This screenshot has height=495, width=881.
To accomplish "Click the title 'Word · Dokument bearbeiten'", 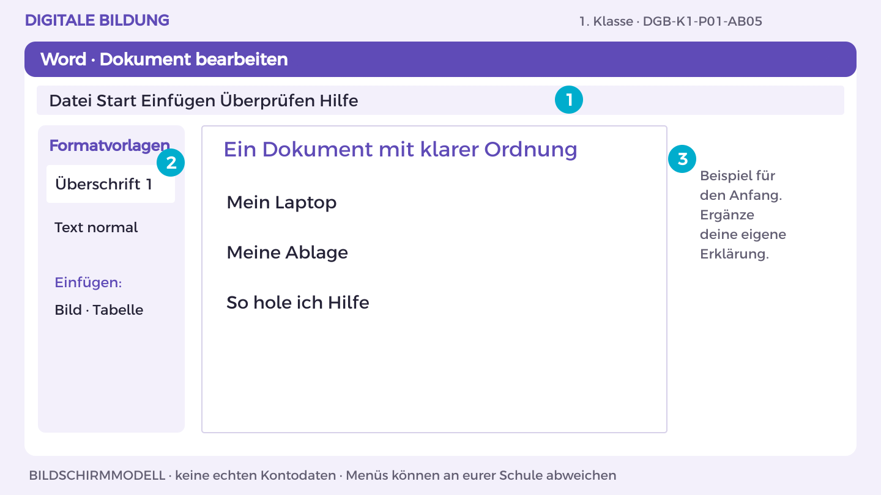I will click(164, 59).
